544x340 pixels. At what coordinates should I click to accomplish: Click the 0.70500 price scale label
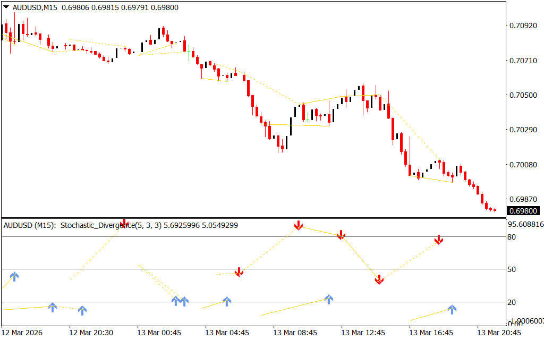(x=522, y=95)
